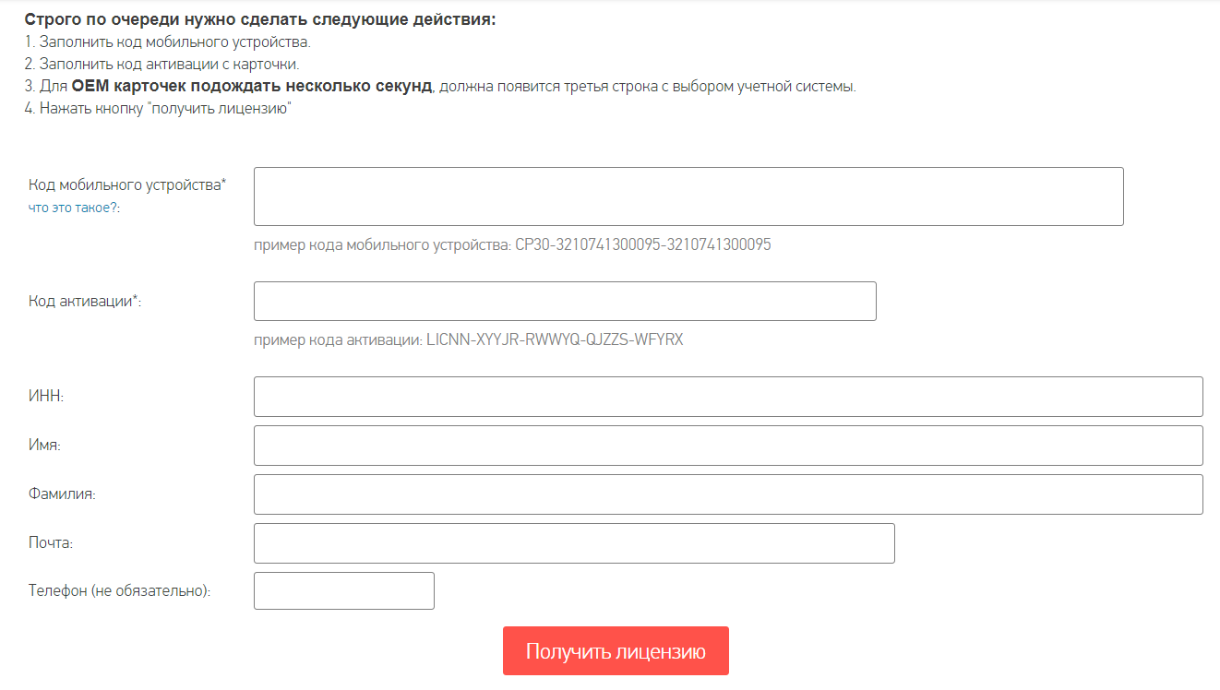Activate the Фамилия input field
The height and width of the screenshot is (690, 1220).
[728, 494]
